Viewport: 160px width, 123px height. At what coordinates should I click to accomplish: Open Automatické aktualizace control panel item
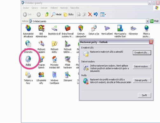[28, 31]
